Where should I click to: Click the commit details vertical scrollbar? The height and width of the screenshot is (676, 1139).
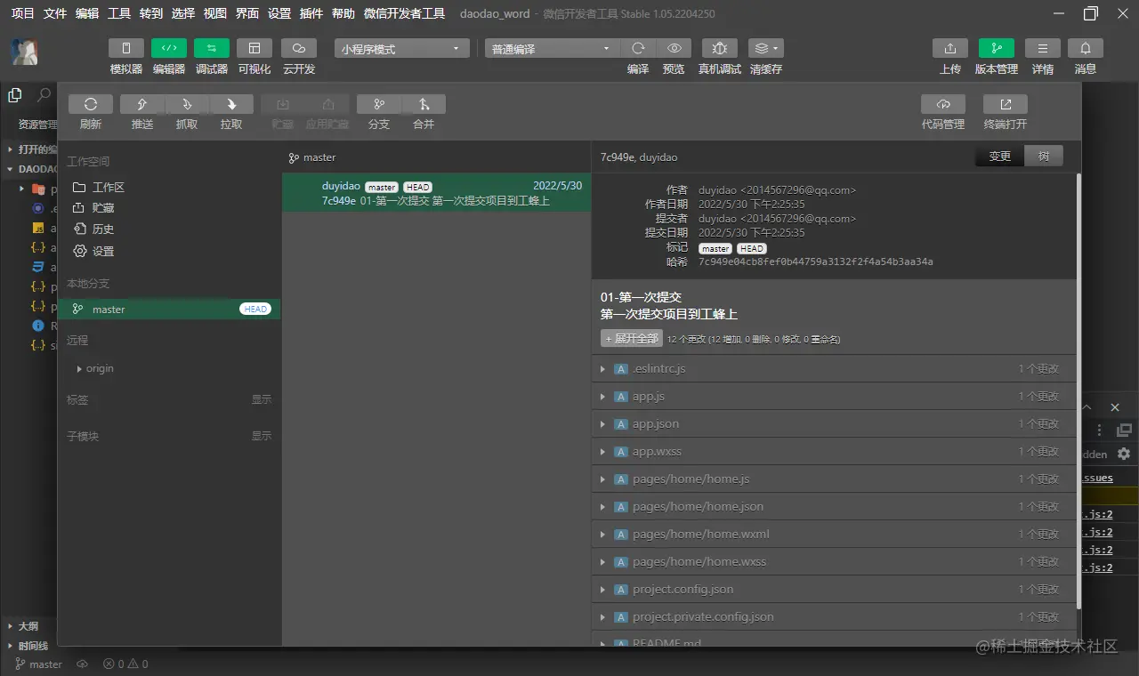point(1079,391)
